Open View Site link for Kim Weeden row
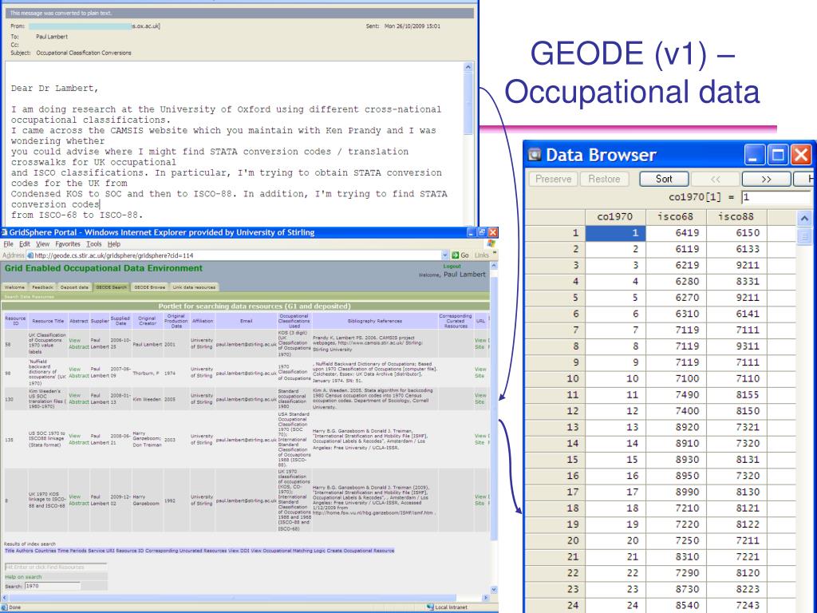The height and width of the screenshot is (613, 817). (x=480, y=399)
